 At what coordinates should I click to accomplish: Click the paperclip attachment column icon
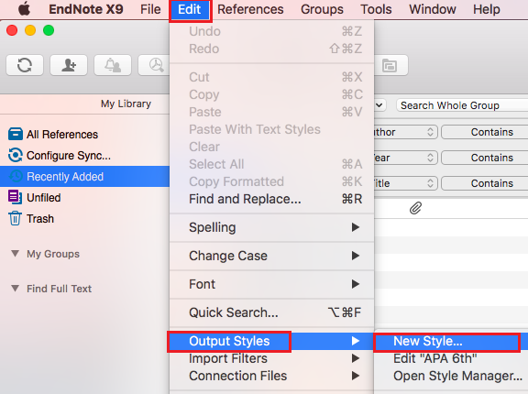(415, 208)
